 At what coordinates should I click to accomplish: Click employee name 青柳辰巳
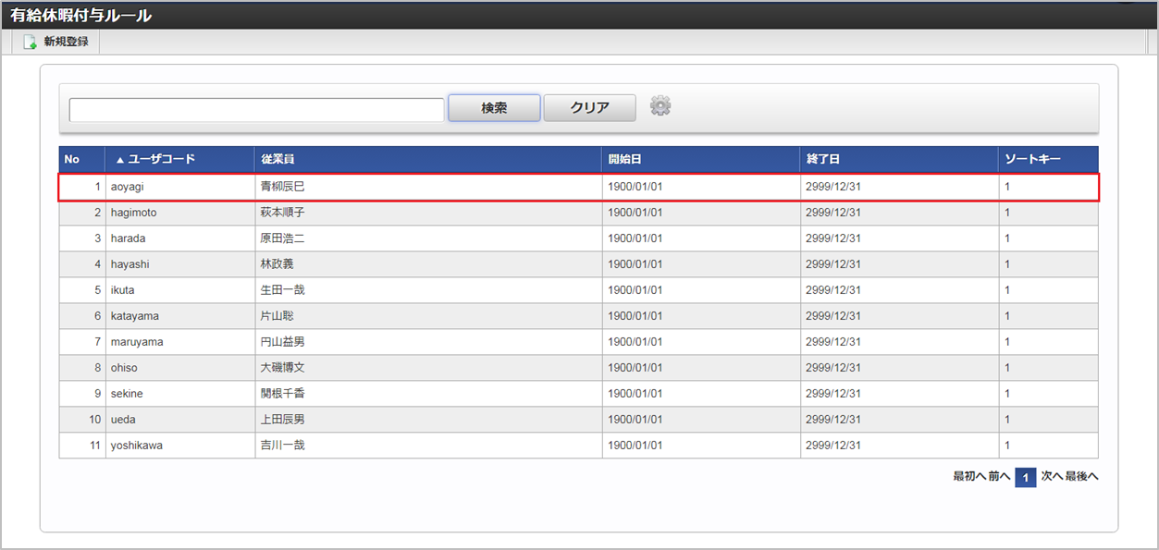pyautogui.click(x=283, y=187)
